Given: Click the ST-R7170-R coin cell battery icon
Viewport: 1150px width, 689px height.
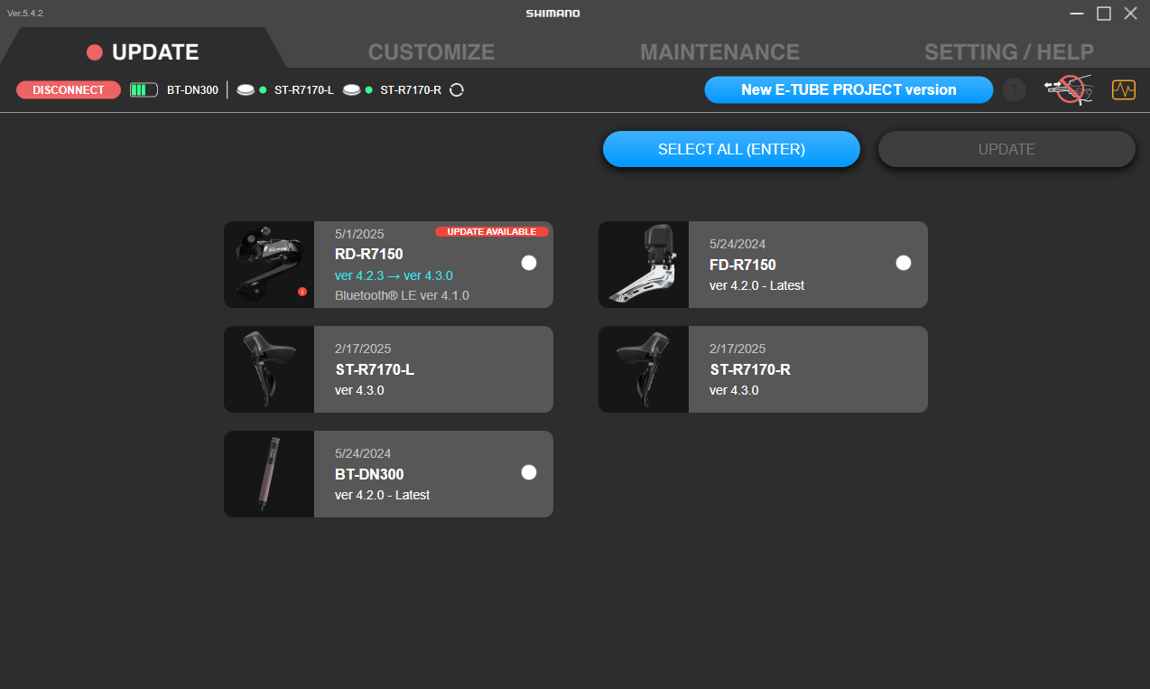Looking at the screenshot, I should click(x=352, y=90).
